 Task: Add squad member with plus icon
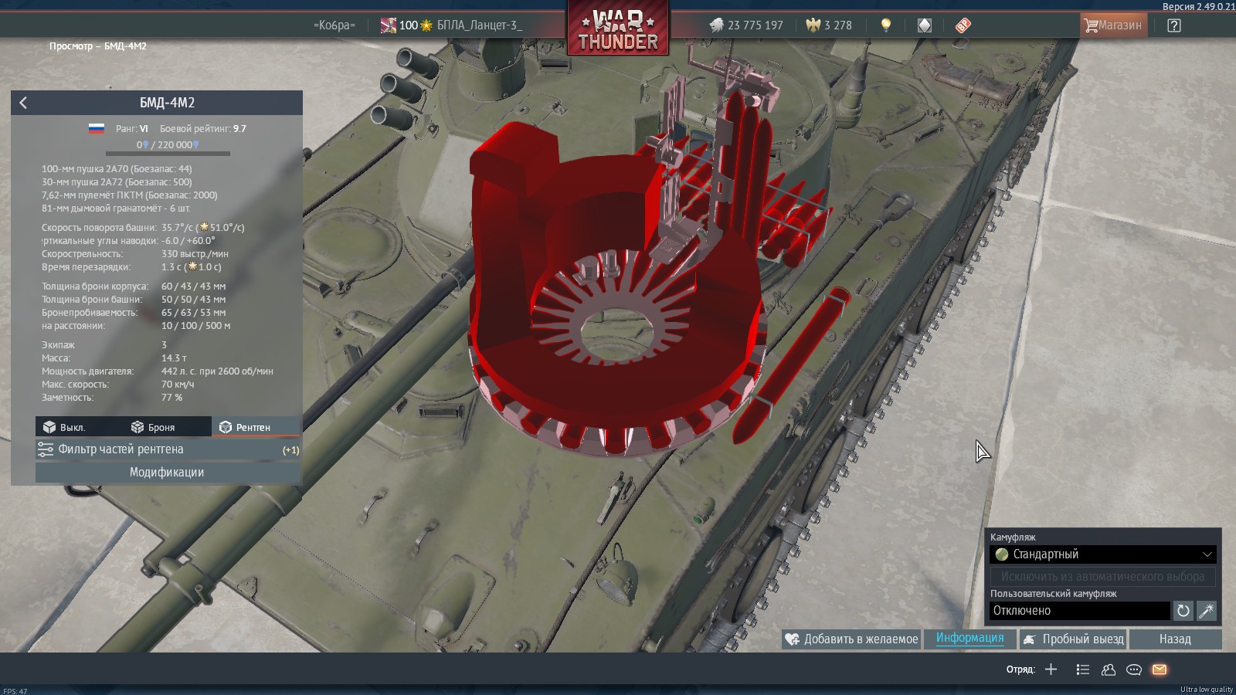point(1051,670)
